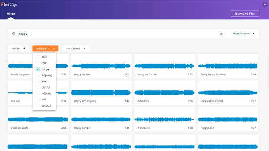Clear the search text with the X icon

tap(221, 34)
